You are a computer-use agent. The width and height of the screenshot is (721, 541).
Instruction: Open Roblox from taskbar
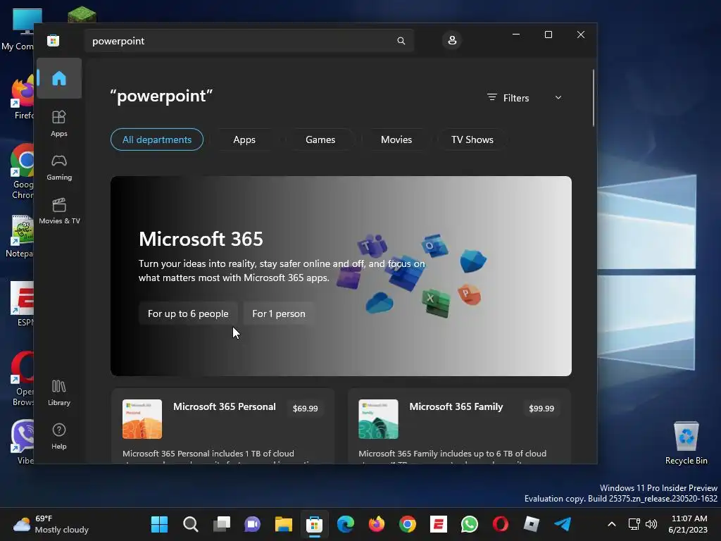pos(532,524)
